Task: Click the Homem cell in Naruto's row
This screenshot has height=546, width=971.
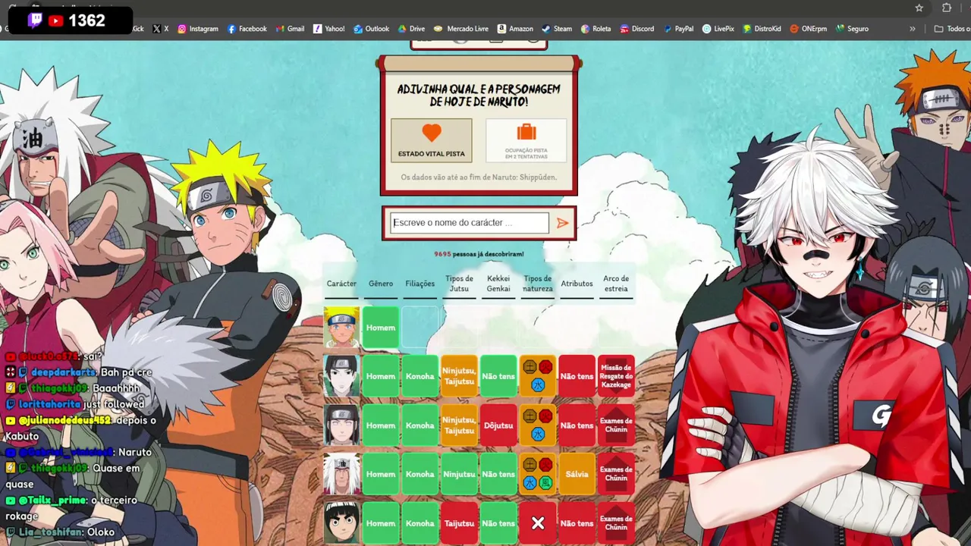Action: pyautogui.click(x=381, y=328)
